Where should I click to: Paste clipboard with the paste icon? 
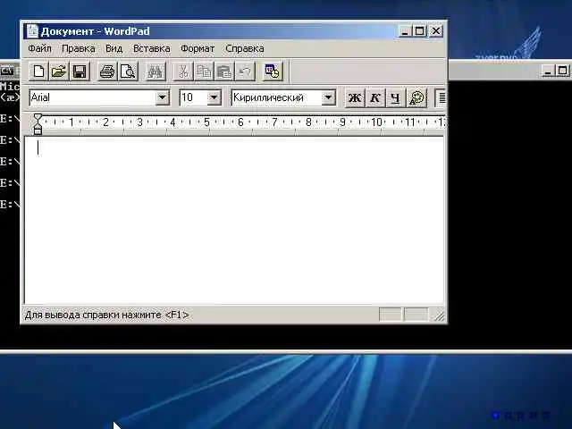pos(224,71)
